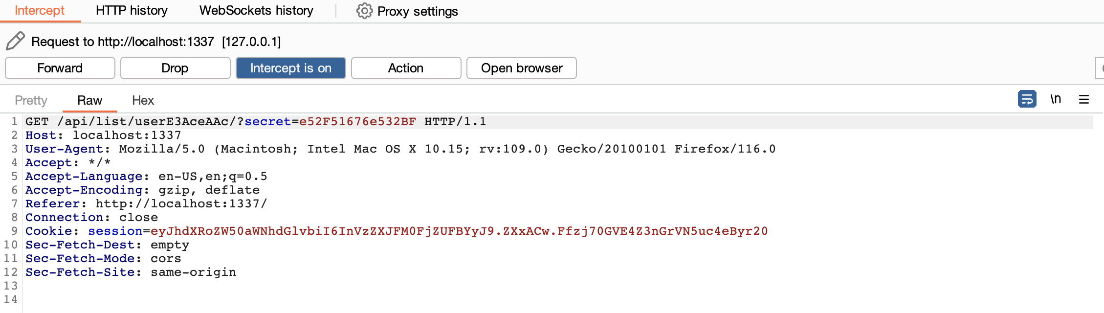Toggle the line wrap icon

pos(1027,99)
